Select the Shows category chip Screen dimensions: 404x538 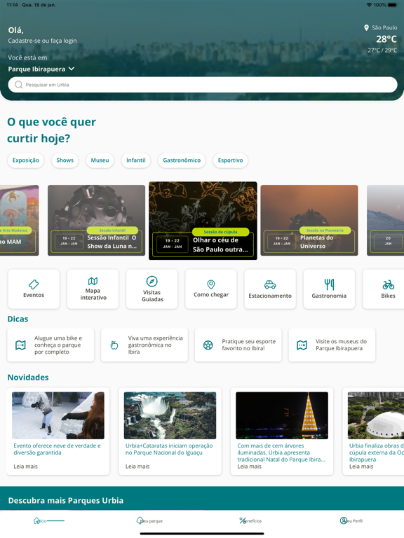[65, 160]
